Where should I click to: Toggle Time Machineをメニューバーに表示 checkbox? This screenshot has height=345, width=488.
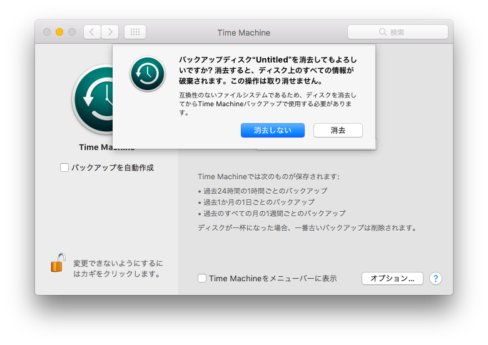(x=202, y=278)
